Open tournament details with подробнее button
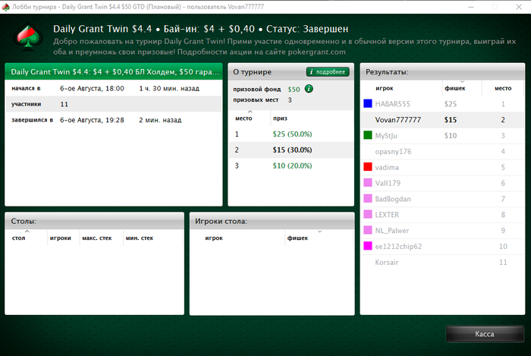Viewport: 531px width, 356px height. coord(328,72)
